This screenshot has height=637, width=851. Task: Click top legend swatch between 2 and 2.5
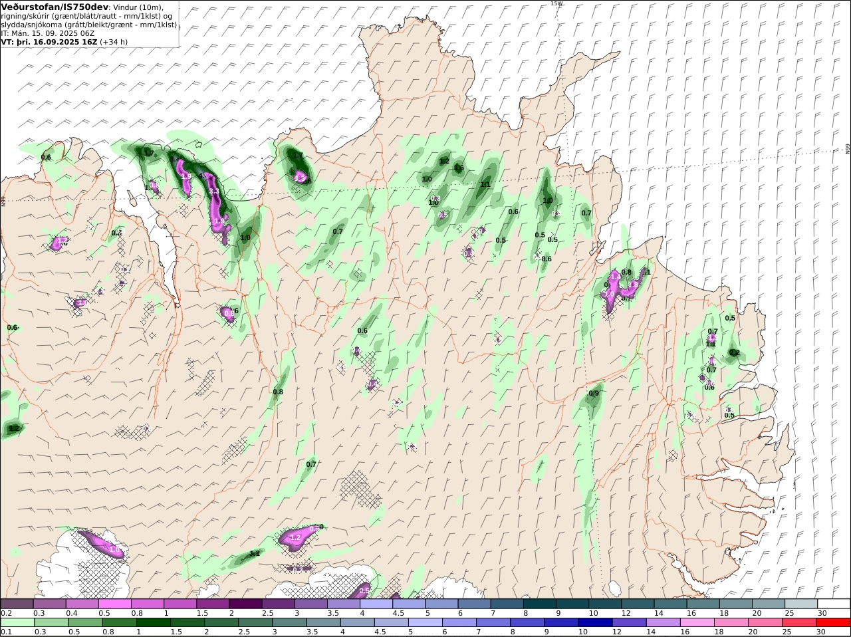(x=245, y=603)
